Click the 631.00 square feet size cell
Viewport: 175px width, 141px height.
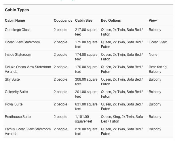pyautogui.click(x=86, y=107)
